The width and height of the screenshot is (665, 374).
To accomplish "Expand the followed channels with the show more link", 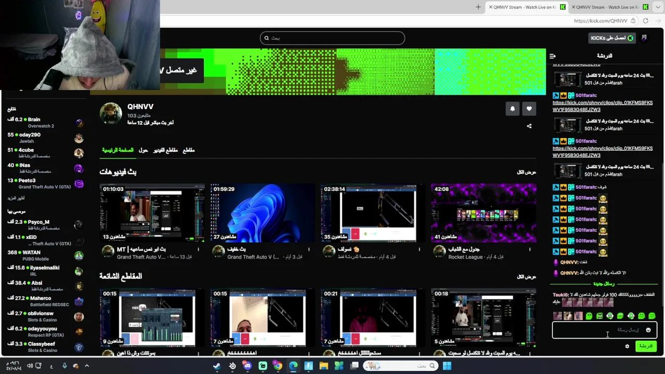I will pyautogui.click(x=16, y=198).
